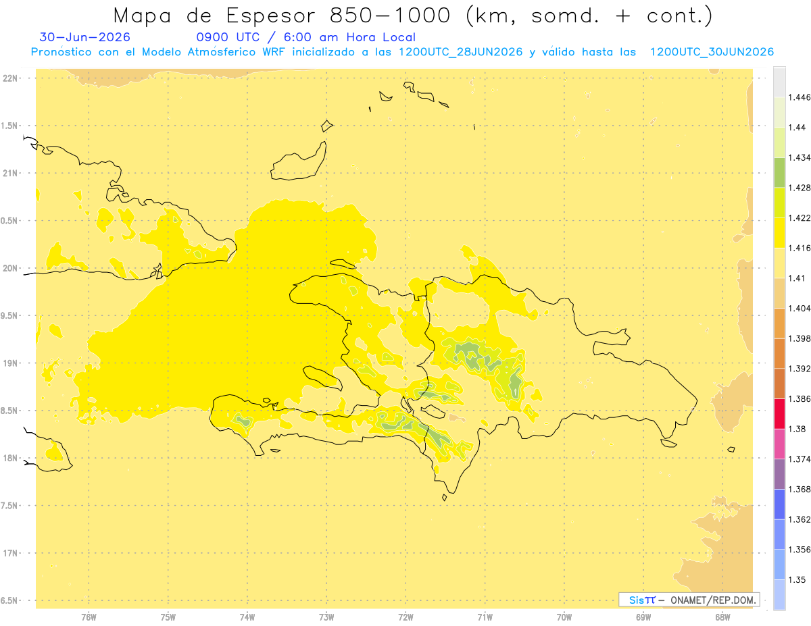This screenshot has width=811, height=626.
Task: Click the legend value '1.428'
Action: pos(800,188)
